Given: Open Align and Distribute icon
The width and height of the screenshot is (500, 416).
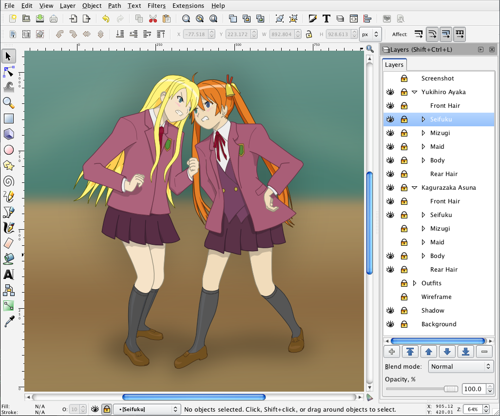Looking at the screenshot, I should point(367,19).
